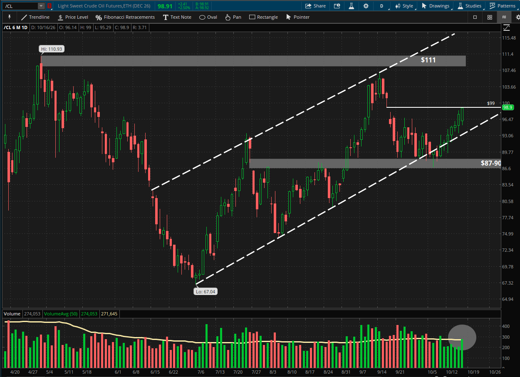Click the 400 volume axis value
The width and height of the screenshot is (520, 377).
tap(506, 326)
